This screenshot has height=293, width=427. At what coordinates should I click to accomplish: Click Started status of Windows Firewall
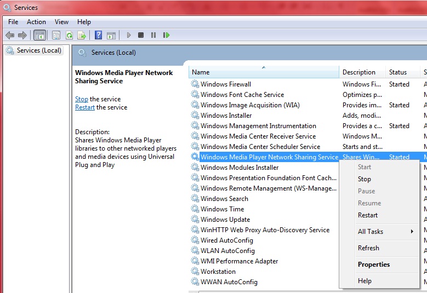(x=399, y=84)
